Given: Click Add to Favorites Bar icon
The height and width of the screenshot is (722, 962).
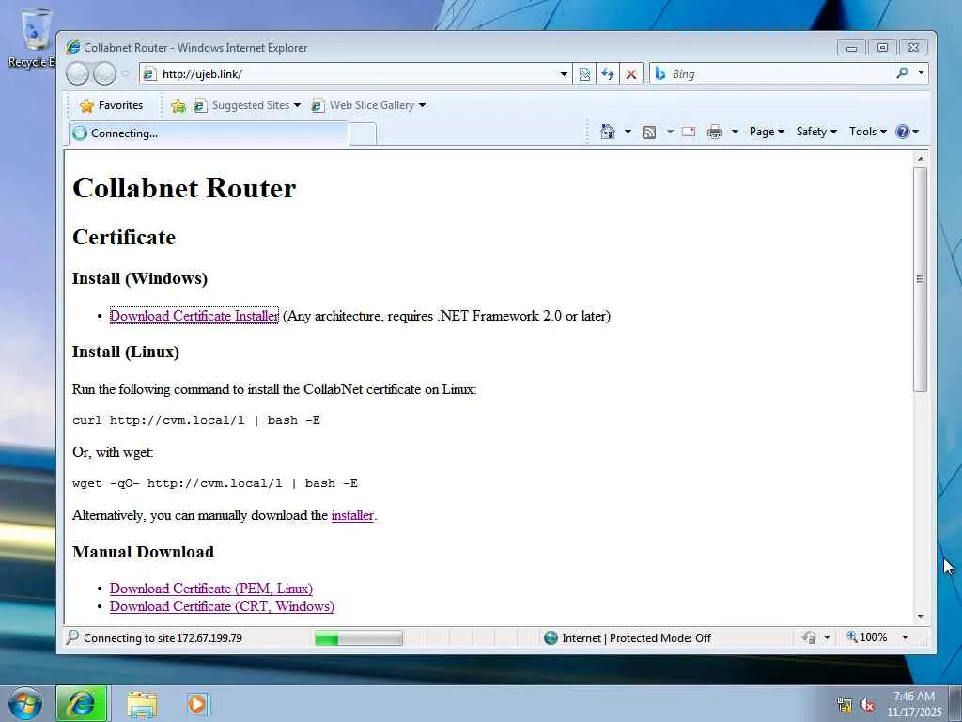Looking at the screenshot, I should tap(178, 105).
